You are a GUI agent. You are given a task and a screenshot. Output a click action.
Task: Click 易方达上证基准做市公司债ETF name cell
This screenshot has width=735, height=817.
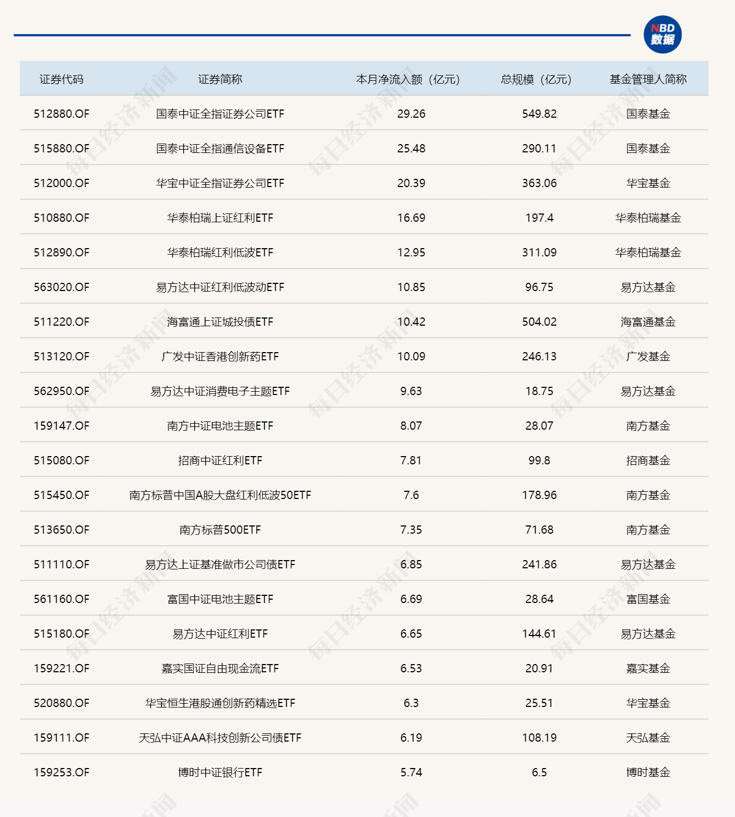pyautogui.click(x=220, y=564)
